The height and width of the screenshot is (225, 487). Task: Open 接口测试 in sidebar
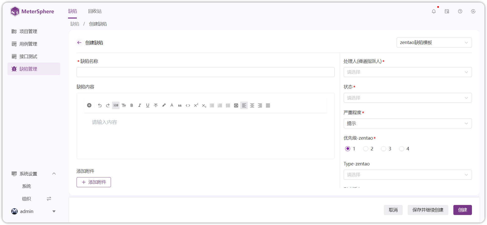pyautogui.click(x=34, y=56)
